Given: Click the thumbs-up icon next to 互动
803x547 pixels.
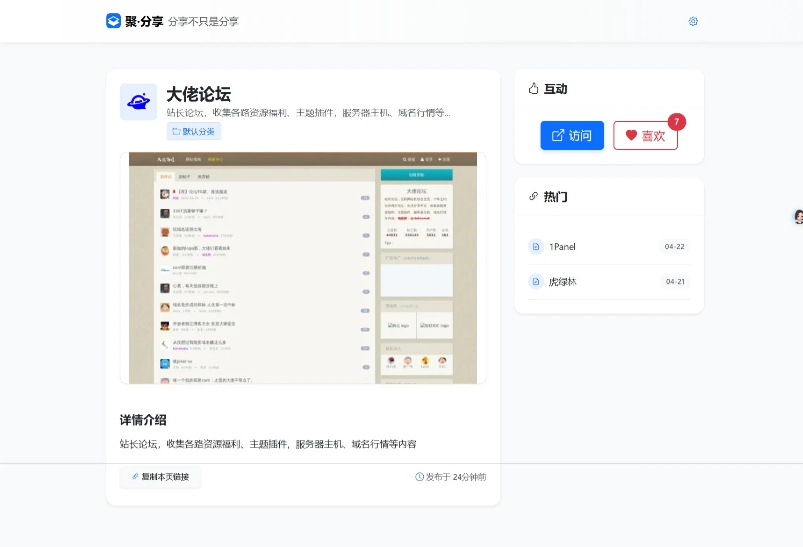Looking at the screenshot, I should coord(533,89).
